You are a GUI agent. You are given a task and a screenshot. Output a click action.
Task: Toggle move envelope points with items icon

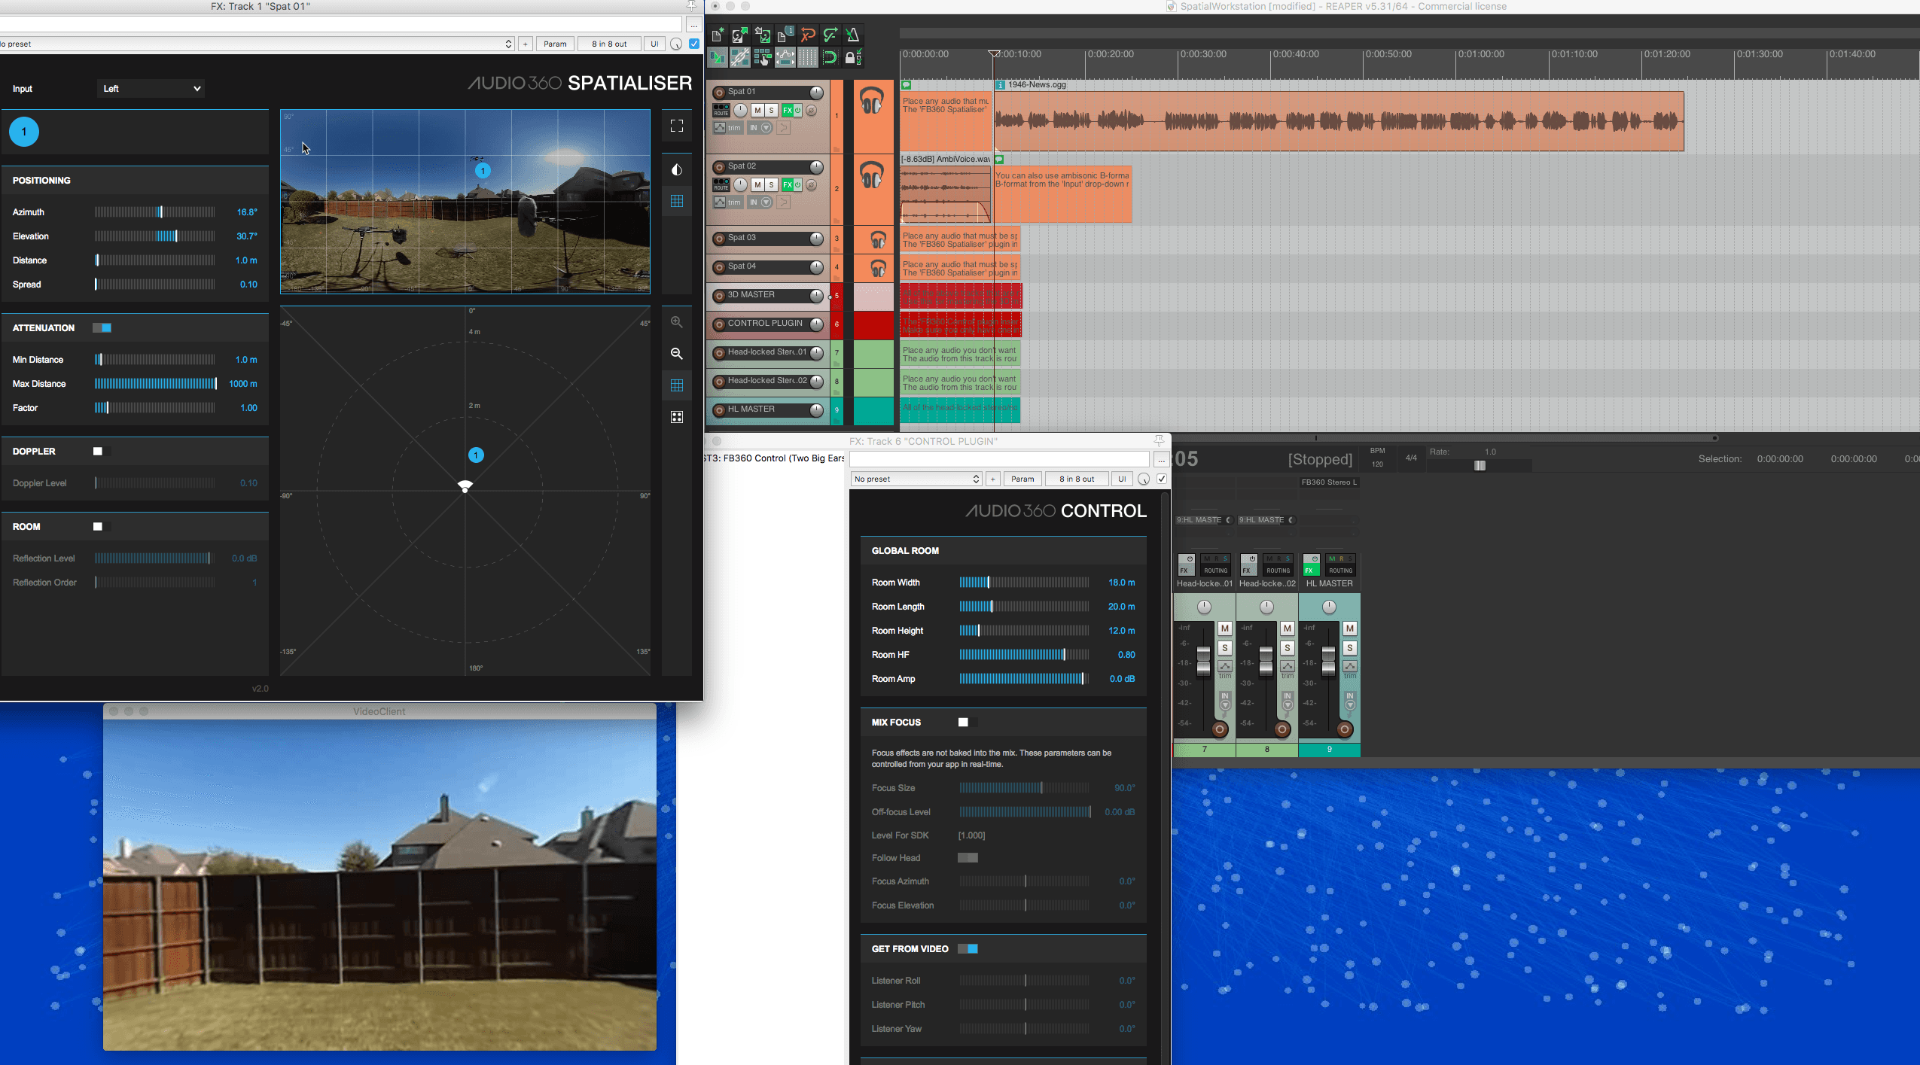(x=785, y=57)
